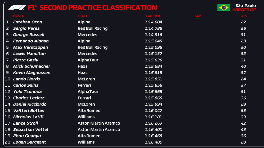The image size is (264, 148).
Task: Click the LAPS column header
Action: coord(243,16)
